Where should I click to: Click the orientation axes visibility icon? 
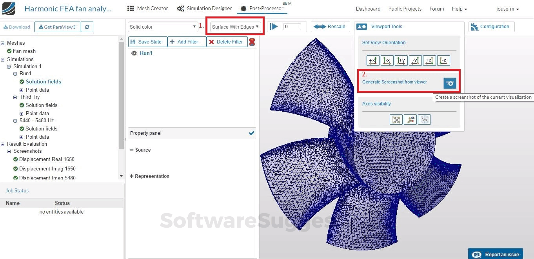pos(410,120)
